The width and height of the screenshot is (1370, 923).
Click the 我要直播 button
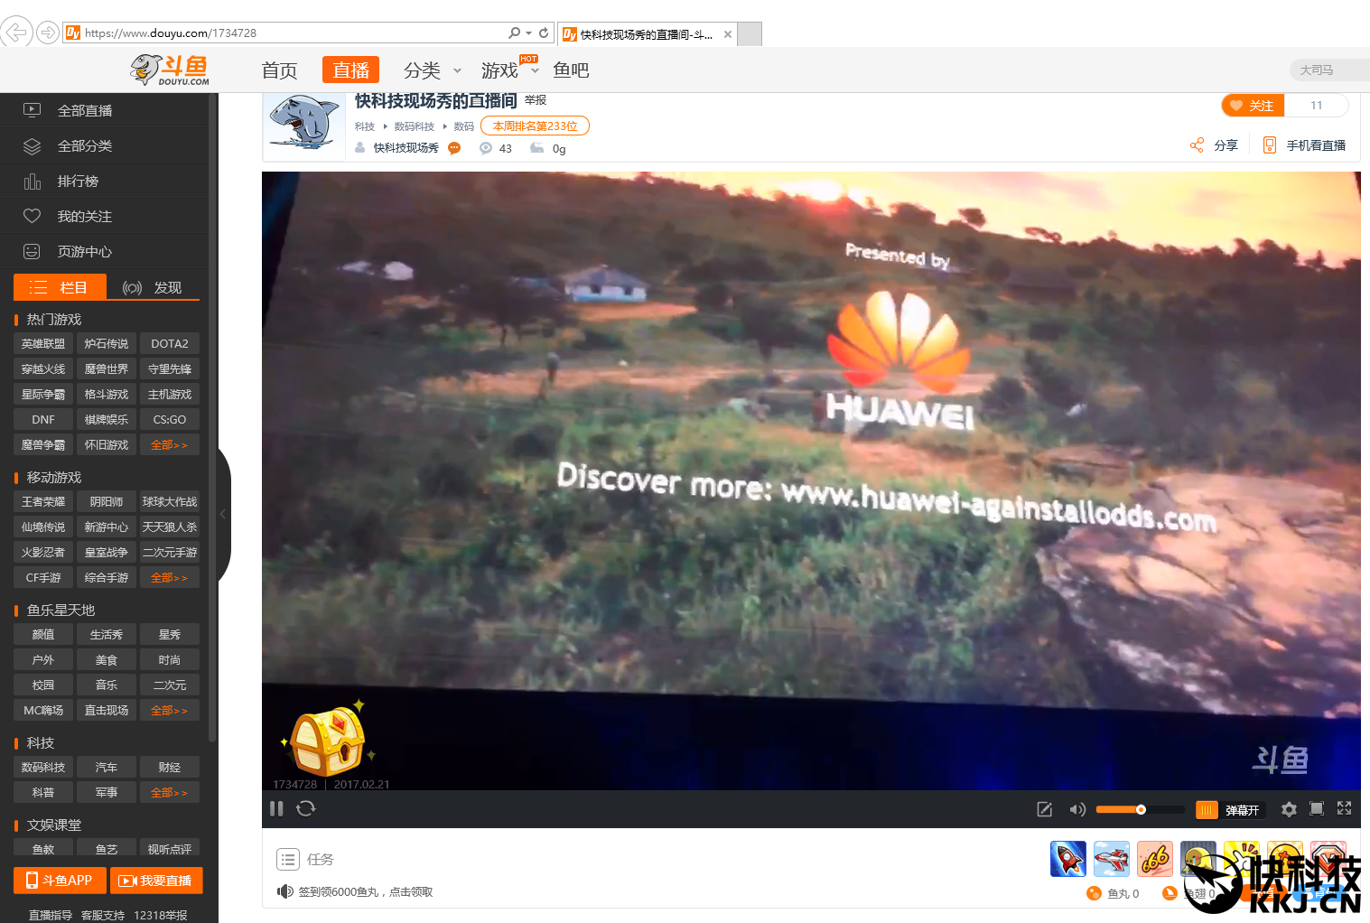coord(156,881)
